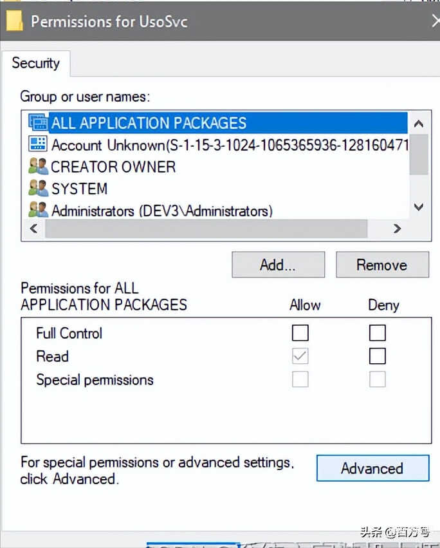Image resolution: width=440 pixels, height=548 pixels.
Task: Switch to the Security tab
Action: [35, 63]
